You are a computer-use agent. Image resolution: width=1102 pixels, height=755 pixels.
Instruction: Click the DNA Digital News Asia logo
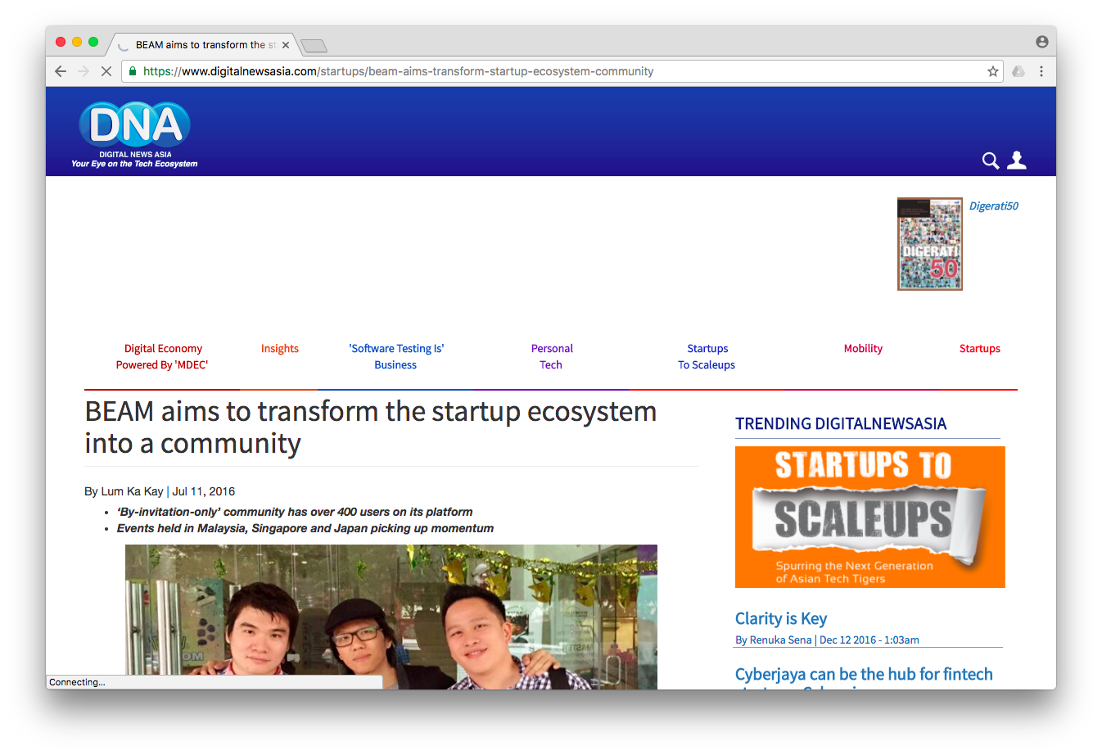pos(135,135)
